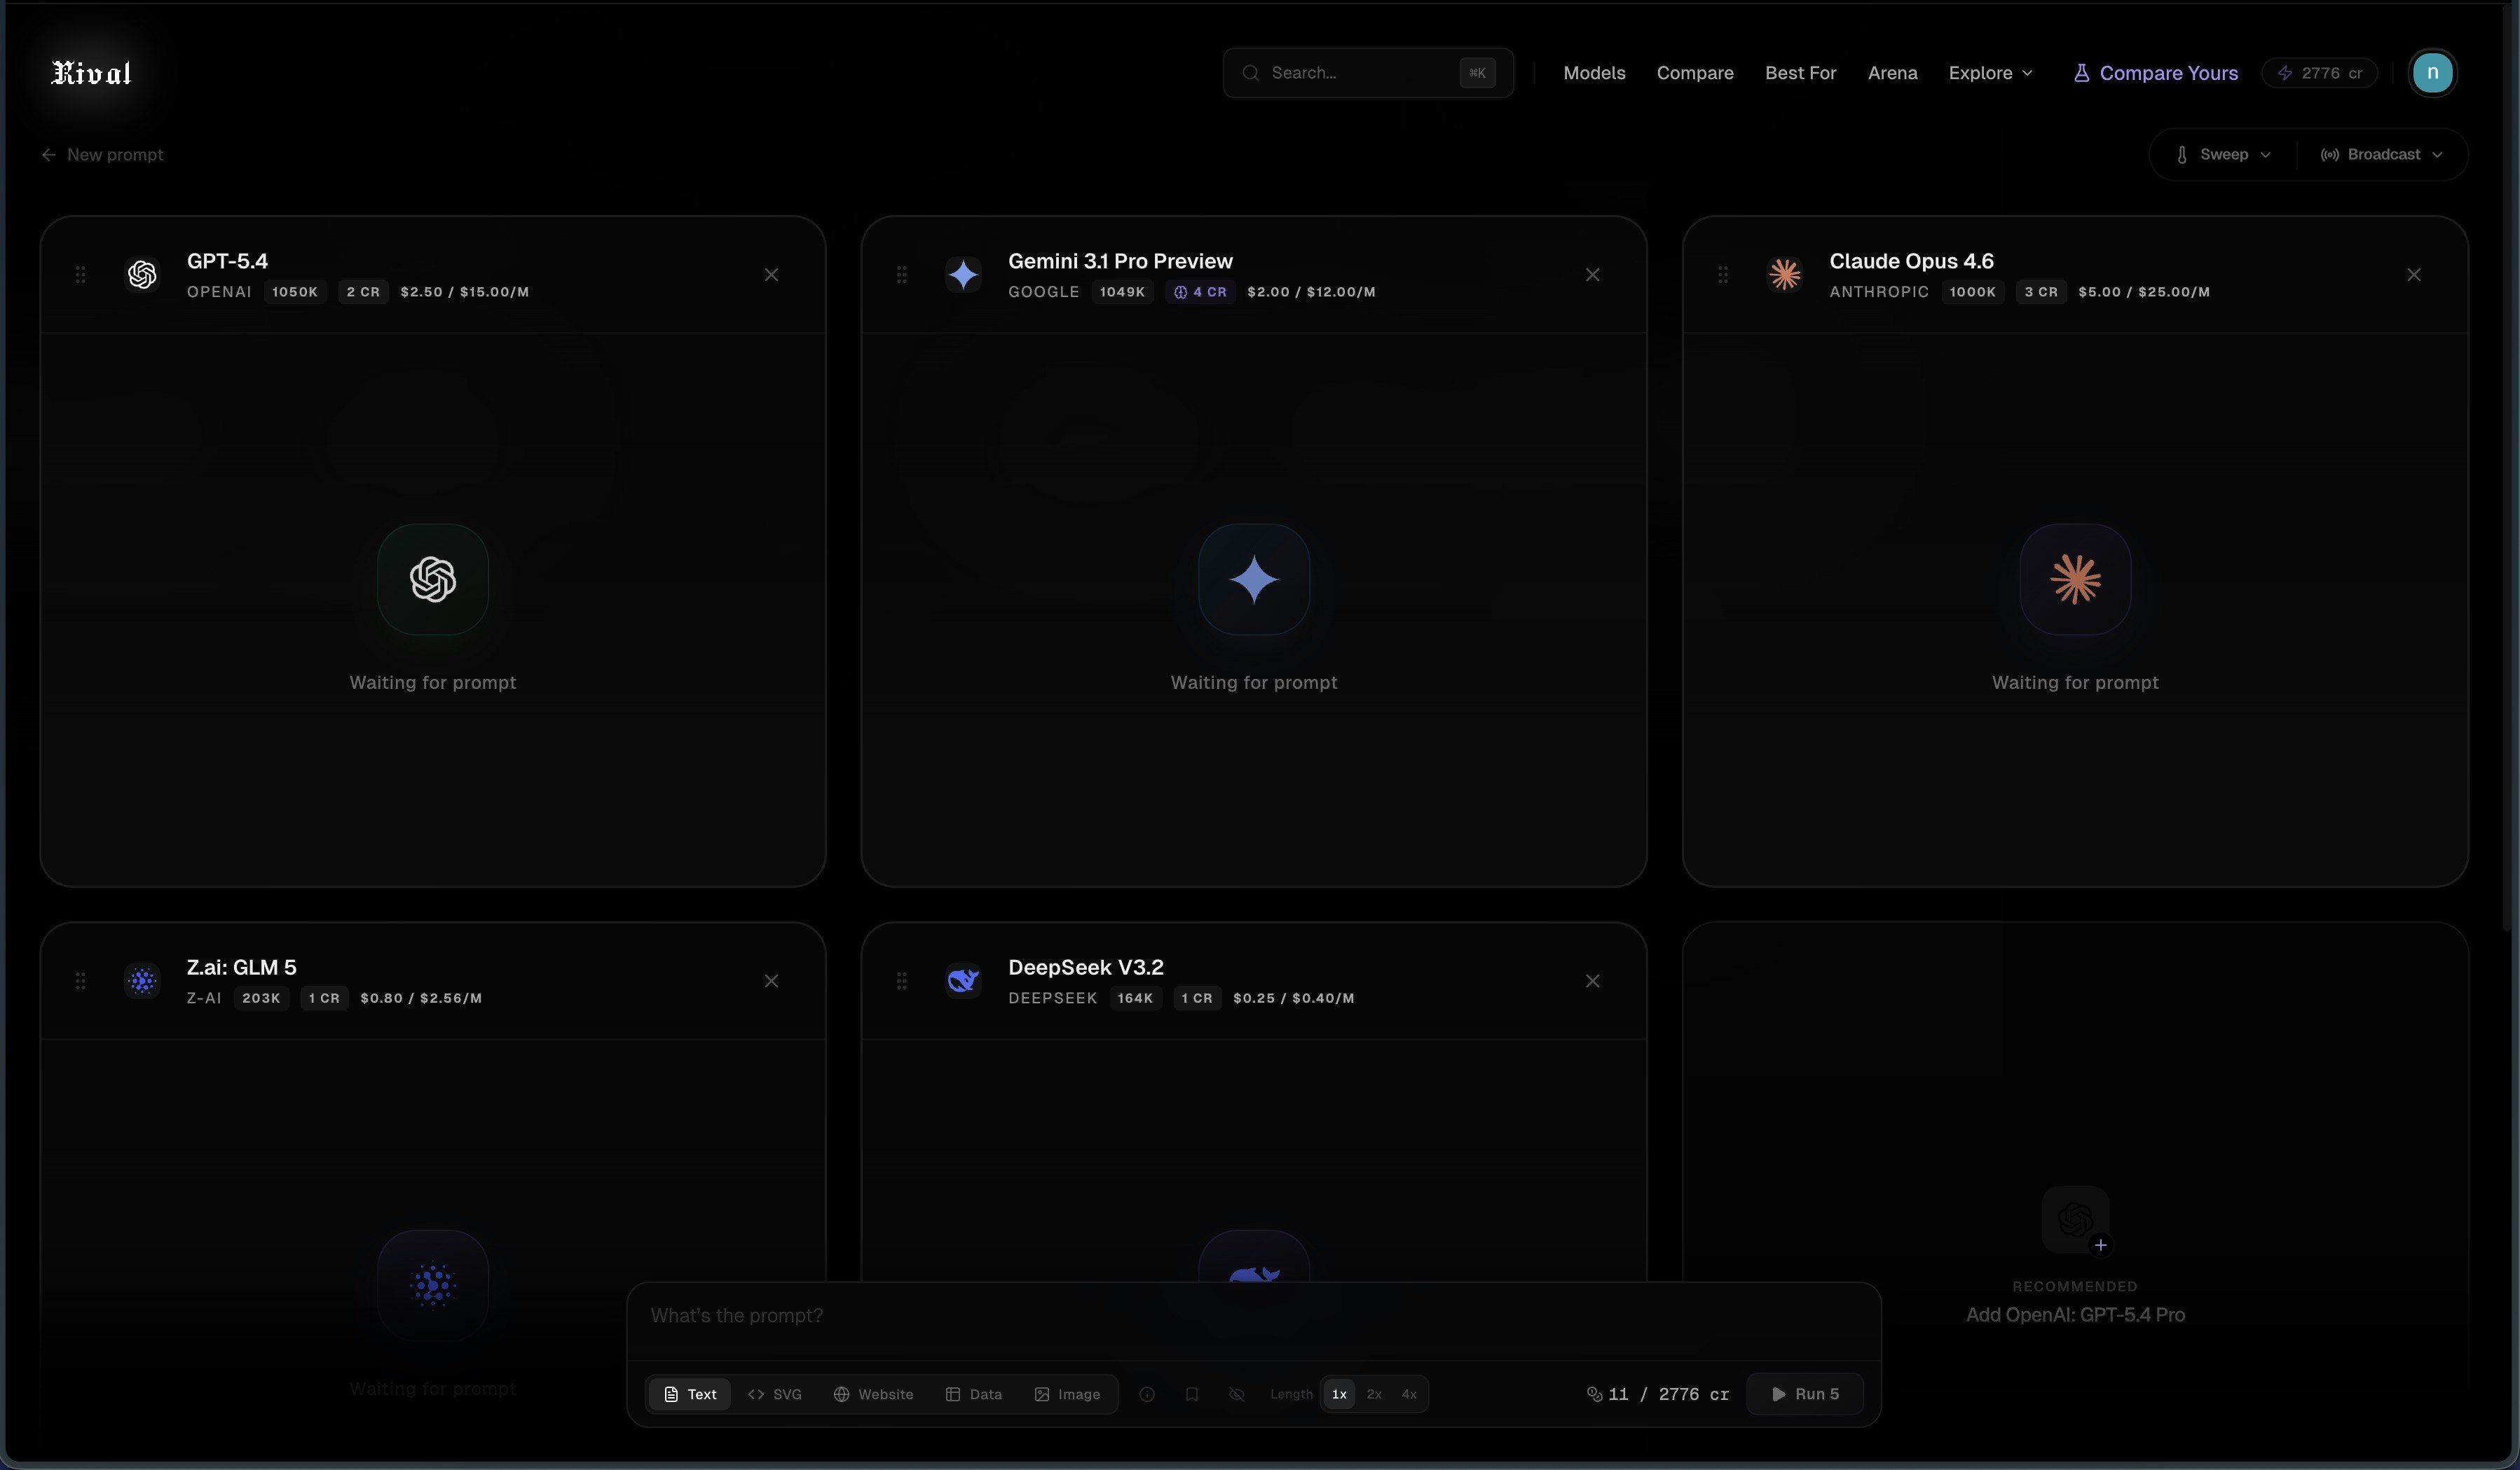The width and height of the screenshot is (2520, 1470).
Task: Click the Rival logo
Action: [91, 73]
